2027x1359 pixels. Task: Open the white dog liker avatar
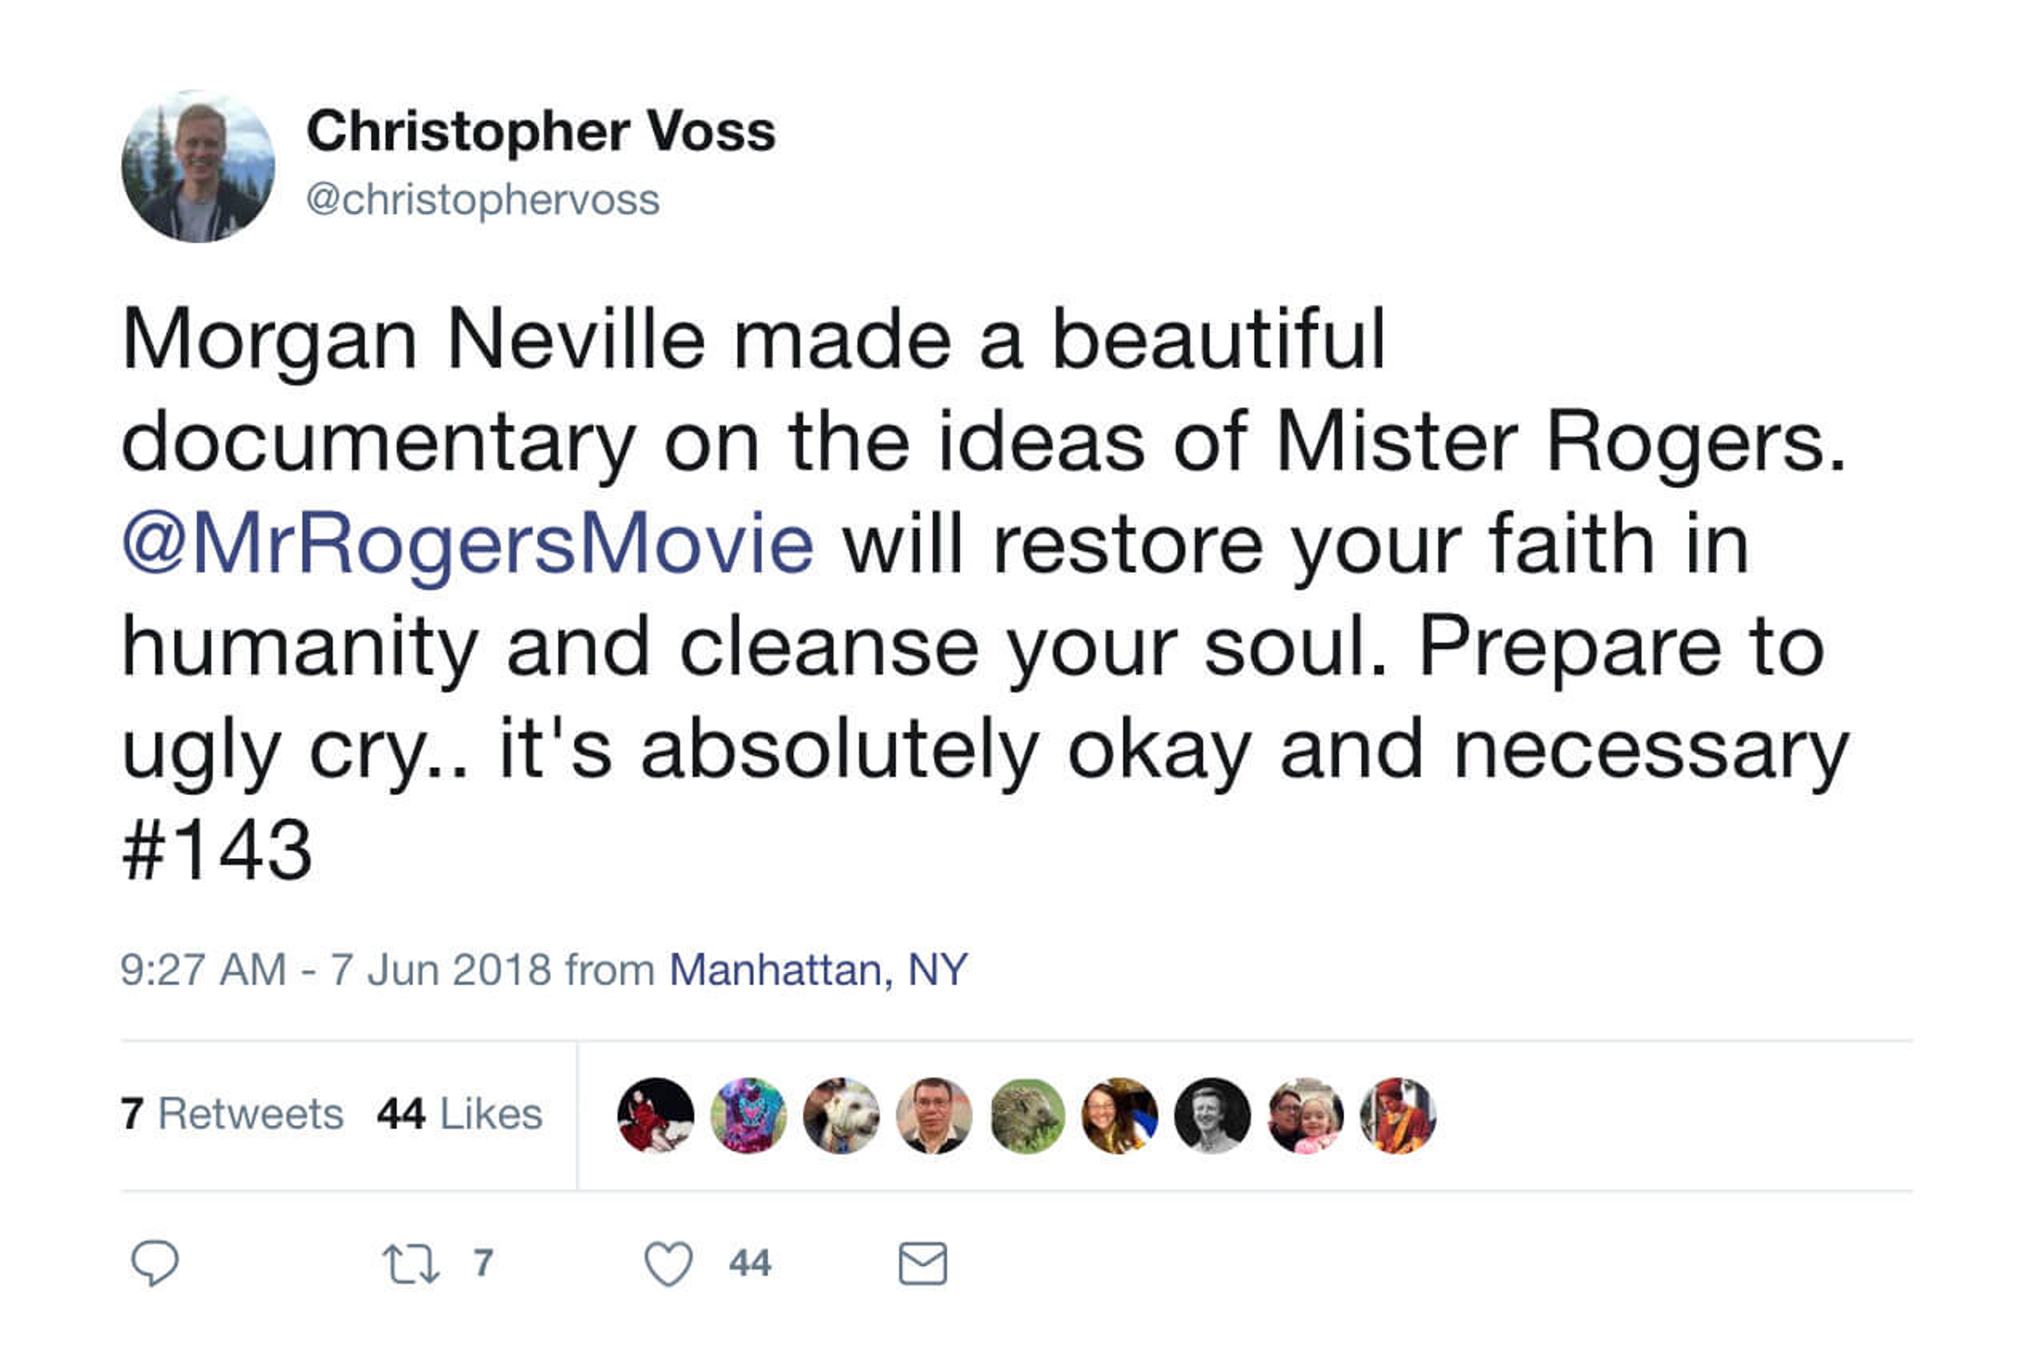(x=841, y=1115)
